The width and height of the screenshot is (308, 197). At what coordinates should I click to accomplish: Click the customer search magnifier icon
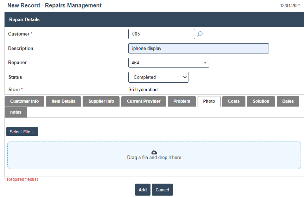(x=200, y=34)
